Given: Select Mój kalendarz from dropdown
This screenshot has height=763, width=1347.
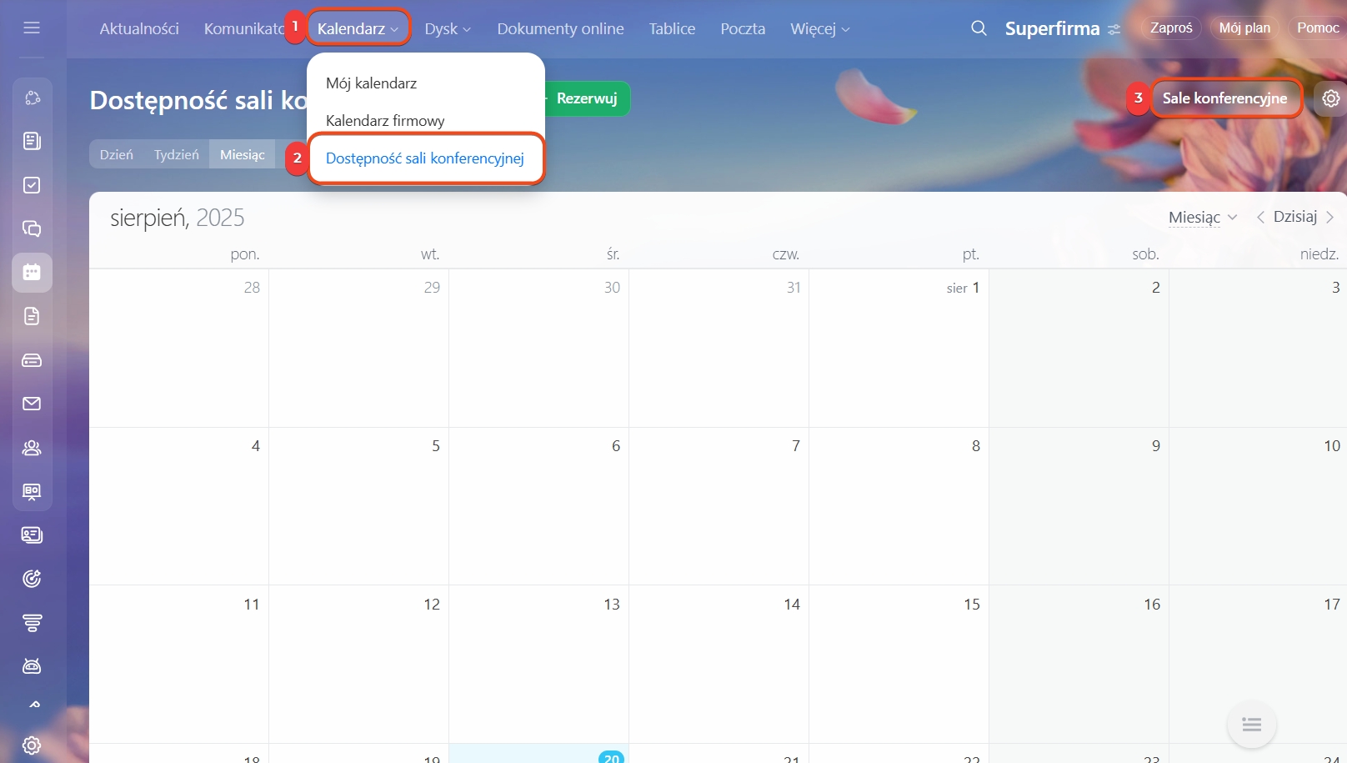Looking at the screenshot, I should click(371, 83).
